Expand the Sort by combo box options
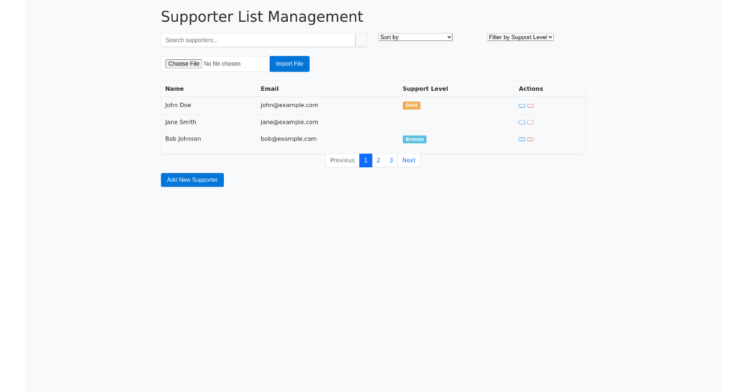Viewport: 746px width, 392px height. coord(415,37)
